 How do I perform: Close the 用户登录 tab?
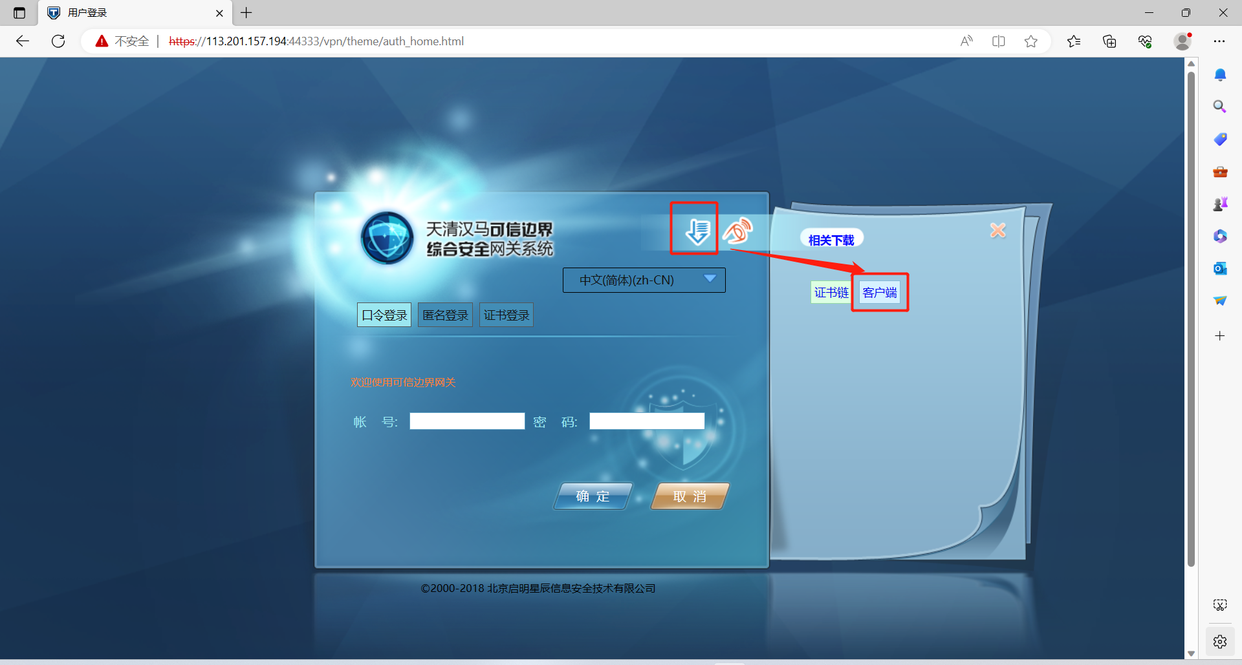point(219,13)
